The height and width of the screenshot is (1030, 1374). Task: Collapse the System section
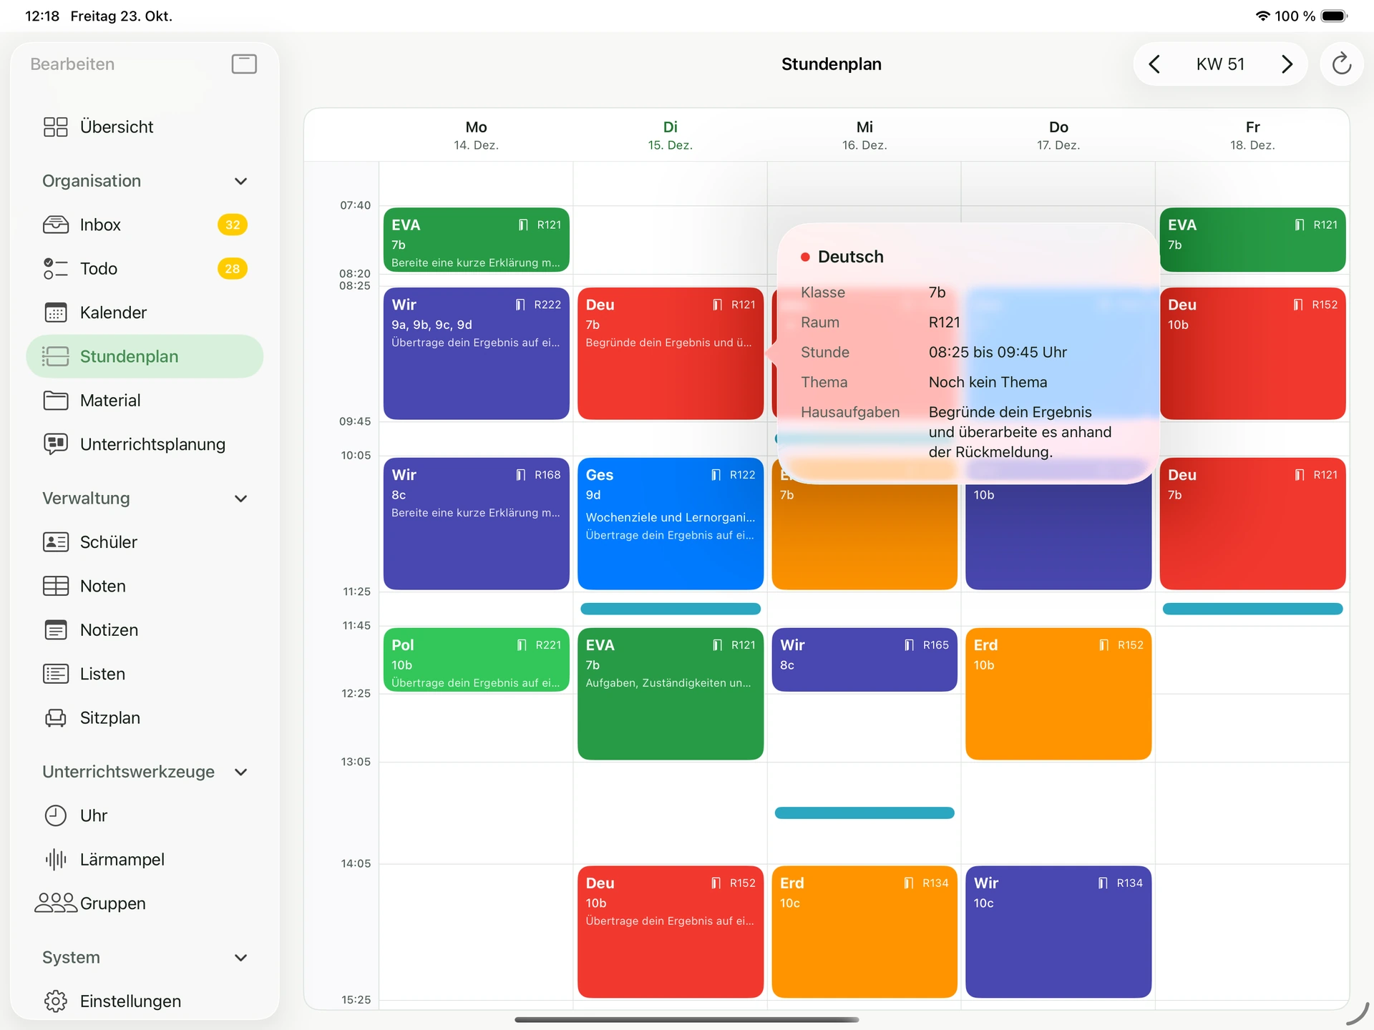pyautogui.click(x=241, y=958)
